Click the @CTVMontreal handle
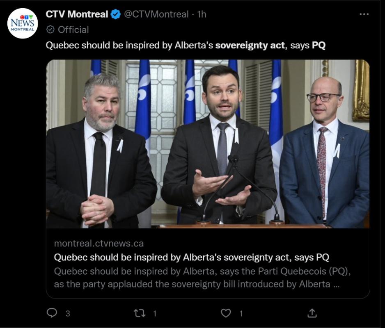 tap(156, 14)
